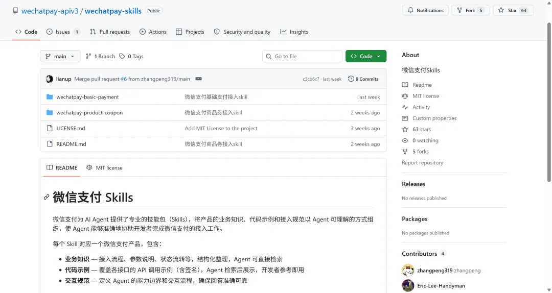Click the Notifications bell button
552x293 pixels.
tap(425, 10)
